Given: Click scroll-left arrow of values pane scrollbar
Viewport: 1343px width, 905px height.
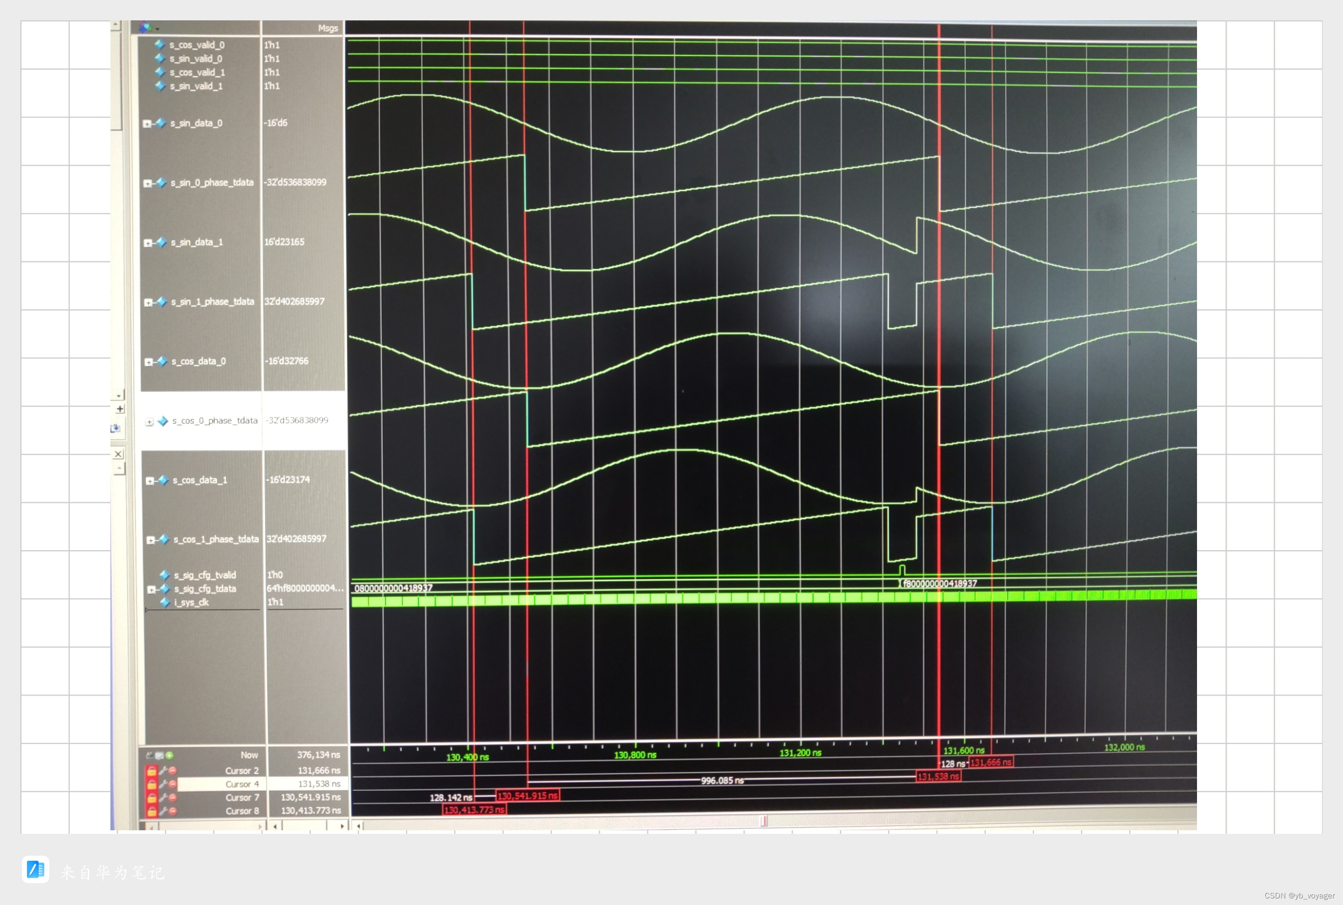Looking at the screenshot, I should (x=275, y=827).
